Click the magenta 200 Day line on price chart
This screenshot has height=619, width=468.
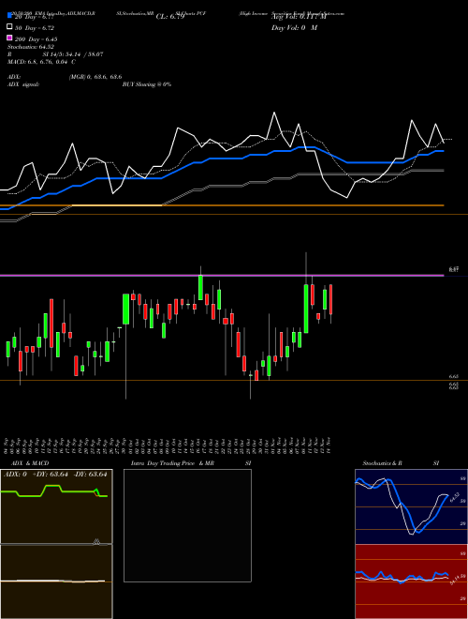coord(222,275)
